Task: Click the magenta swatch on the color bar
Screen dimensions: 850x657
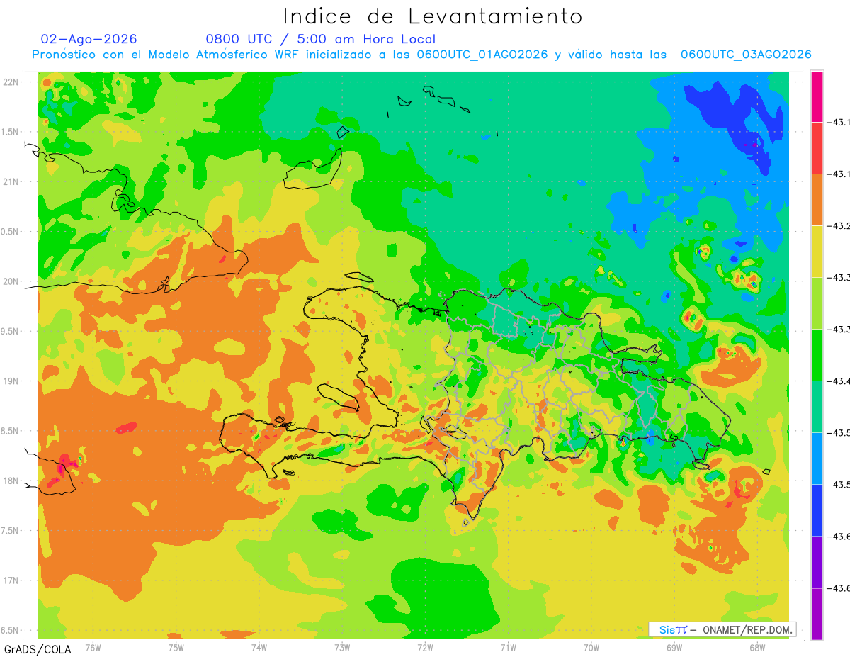Action: pyautogui.click(x=817, y=96)
